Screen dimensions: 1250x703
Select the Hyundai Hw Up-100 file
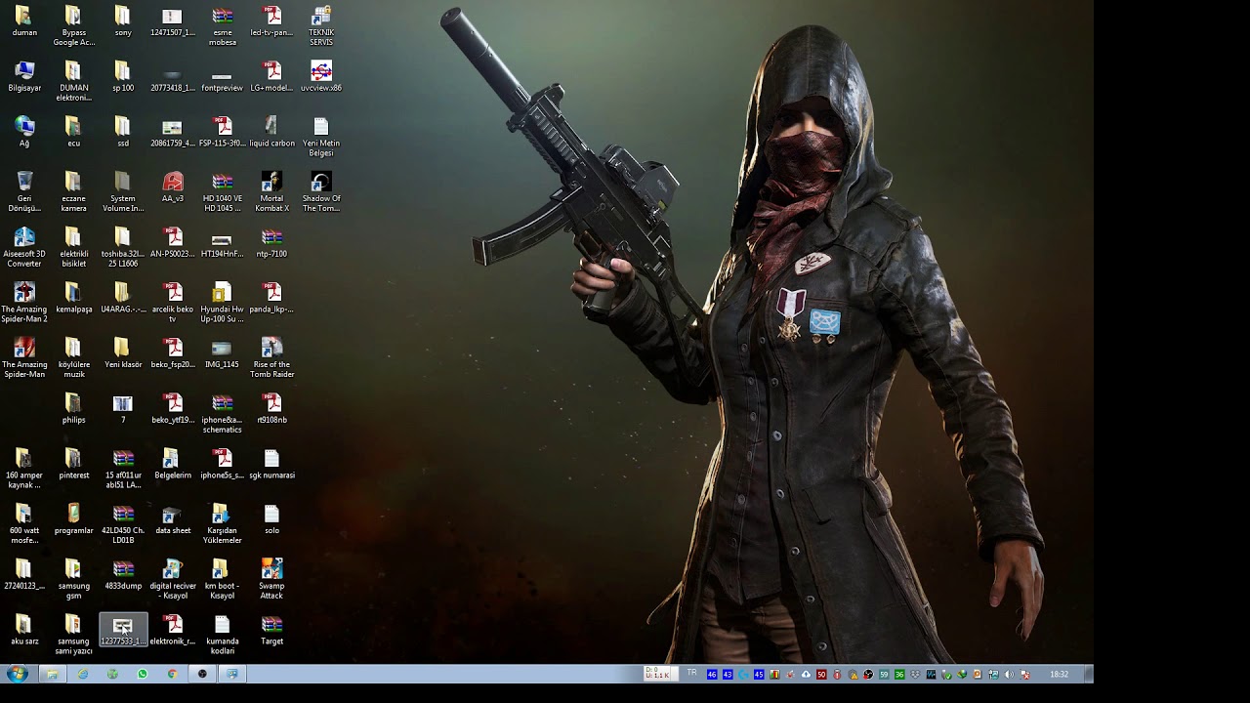point(223,303)
